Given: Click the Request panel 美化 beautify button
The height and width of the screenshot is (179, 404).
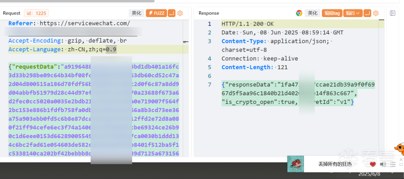Looking at the screenshot, I should coord(137,13).
